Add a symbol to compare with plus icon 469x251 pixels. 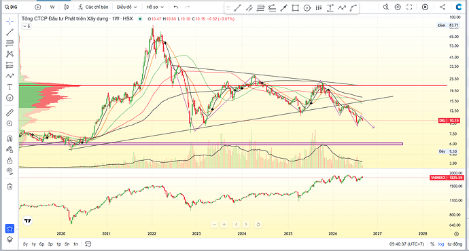click(37, 7)
